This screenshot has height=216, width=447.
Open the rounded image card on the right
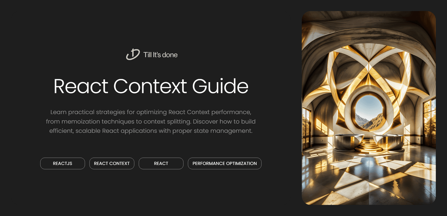(x=369, y=108)
